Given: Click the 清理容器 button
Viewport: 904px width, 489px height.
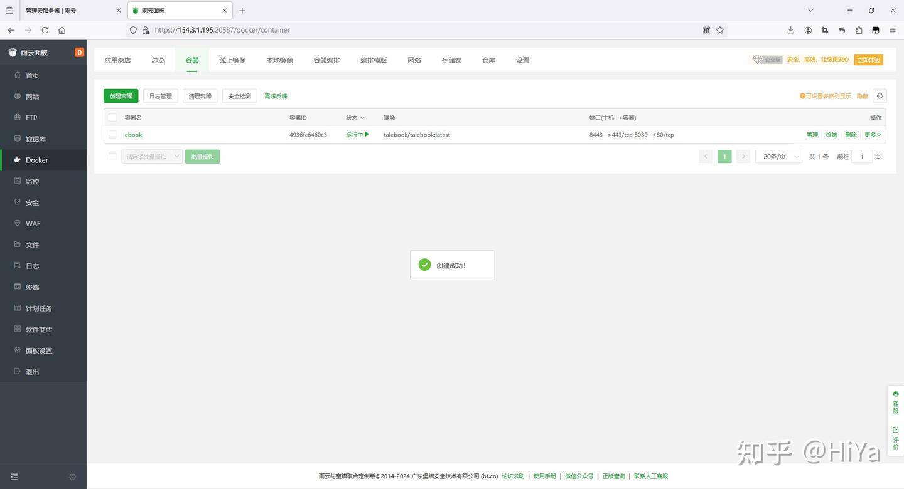Looking at the screenshot, I should click(200, 96).
